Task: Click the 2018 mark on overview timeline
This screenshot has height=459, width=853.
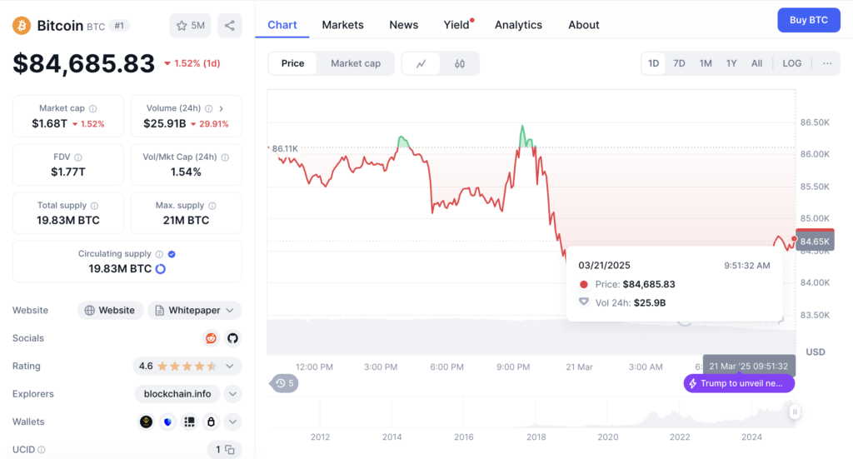Action: 536,437
